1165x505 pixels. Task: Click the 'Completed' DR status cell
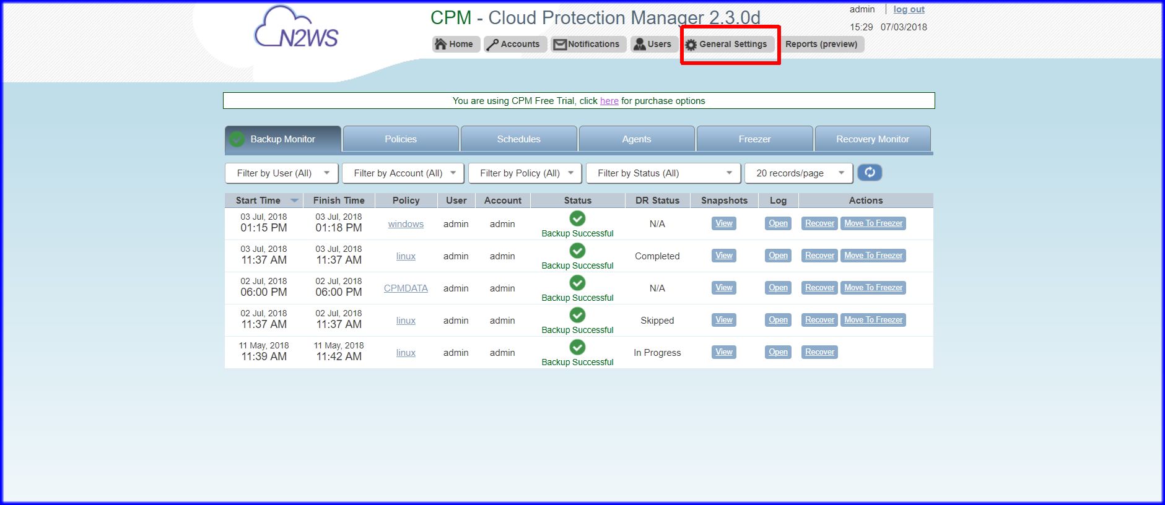coord(657,256)
